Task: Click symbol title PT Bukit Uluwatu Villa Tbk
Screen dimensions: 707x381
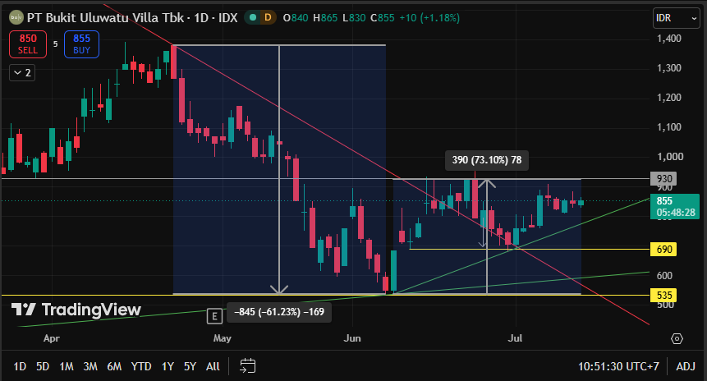Action: click(x=106, y=18)
